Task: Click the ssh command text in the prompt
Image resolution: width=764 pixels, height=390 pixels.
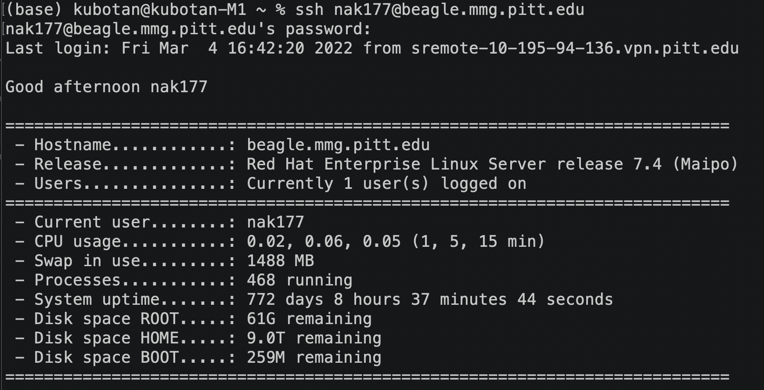Action: [x=440, y=10]
